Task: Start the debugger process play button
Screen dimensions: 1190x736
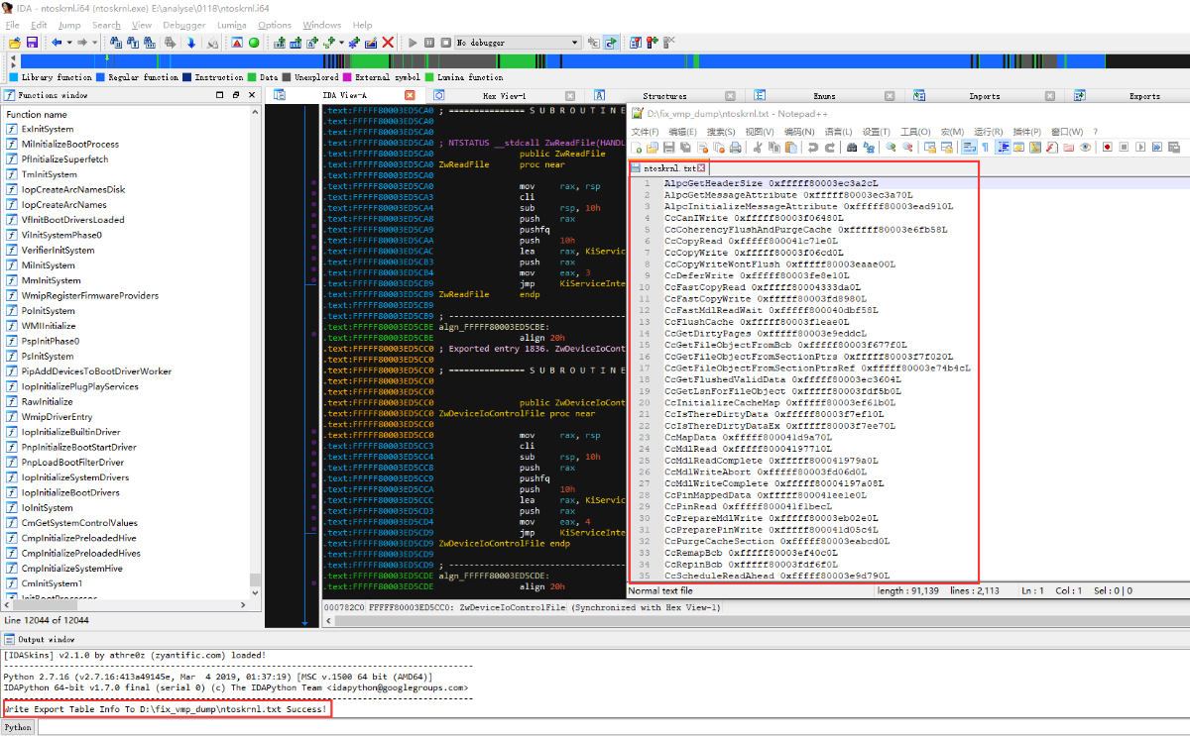Action: (412, 43)
